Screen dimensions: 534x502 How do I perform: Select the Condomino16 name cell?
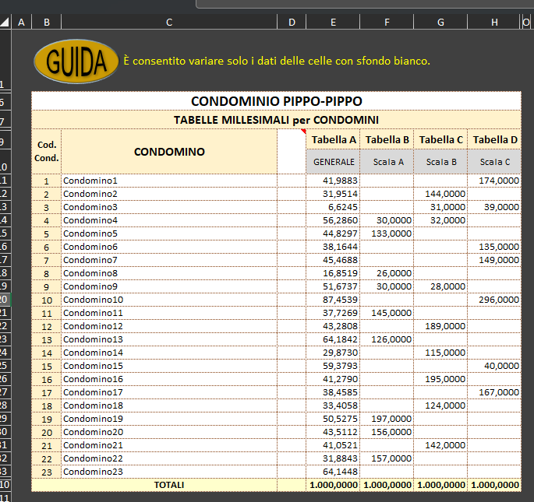pyautogui.click(x=169, y=379)
